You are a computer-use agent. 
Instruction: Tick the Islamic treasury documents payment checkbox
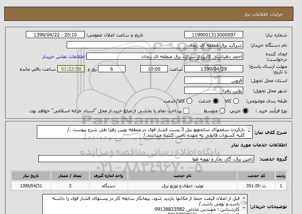click(186, 111)
